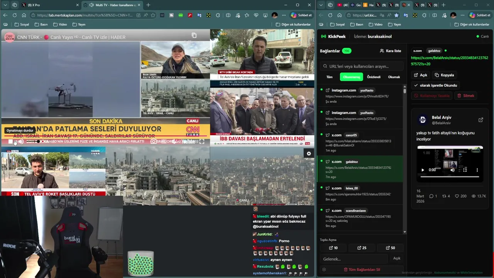The height and width of the screenshot is (278, 494).
Task: Click the tweet retweet count icon
Action: point(444,196)
